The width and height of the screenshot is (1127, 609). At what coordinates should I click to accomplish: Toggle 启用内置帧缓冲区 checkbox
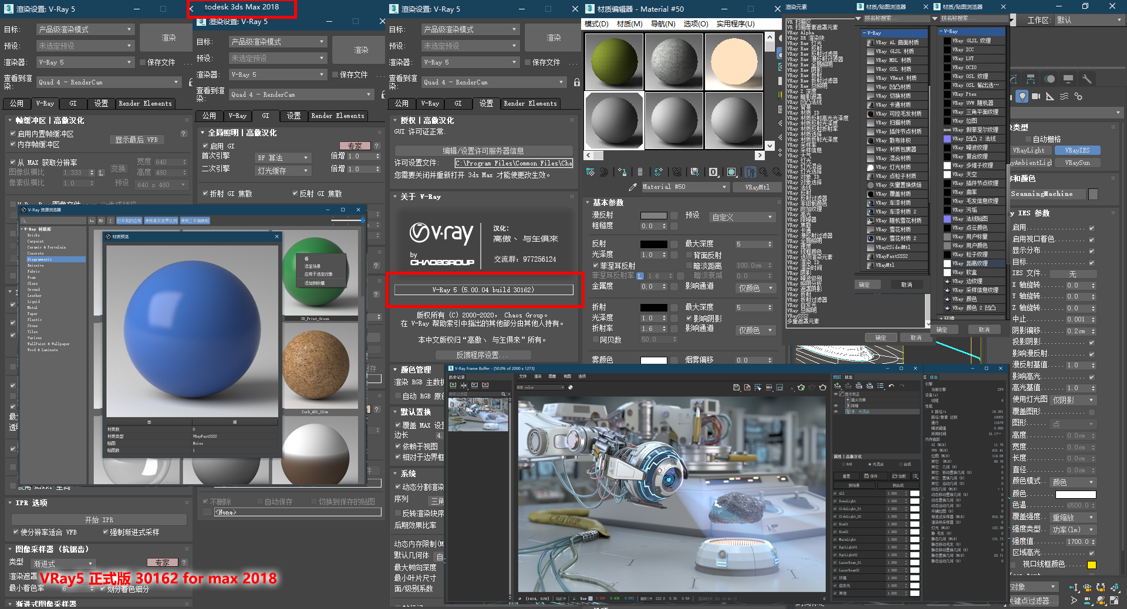[x=13, y=134]
